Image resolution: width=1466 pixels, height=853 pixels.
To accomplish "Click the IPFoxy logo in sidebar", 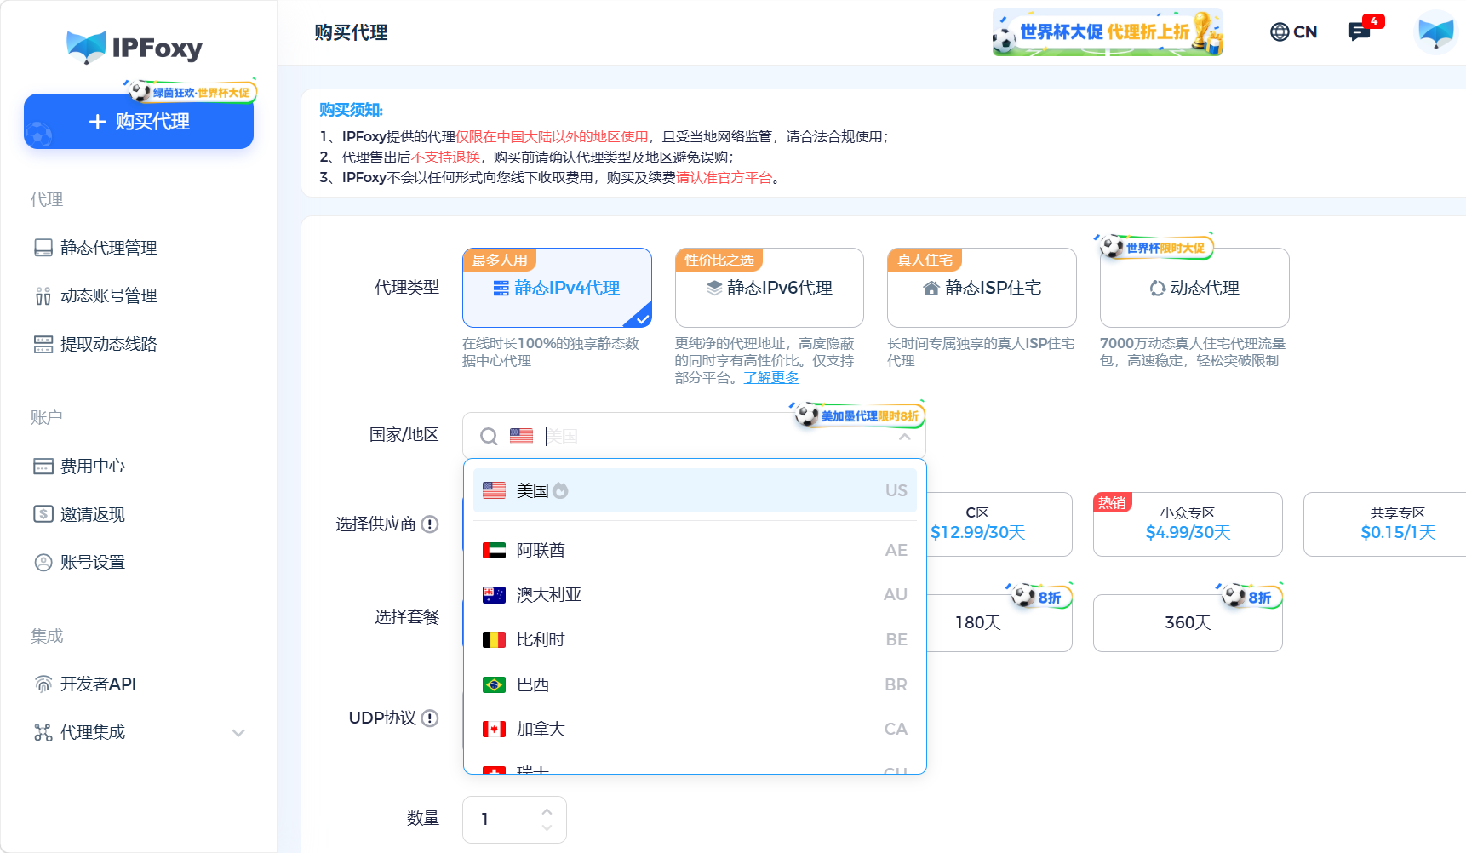I will coord(135,47).
